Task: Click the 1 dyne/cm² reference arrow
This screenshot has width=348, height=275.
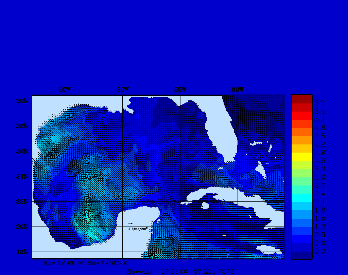Action: [x=130, y=223]
